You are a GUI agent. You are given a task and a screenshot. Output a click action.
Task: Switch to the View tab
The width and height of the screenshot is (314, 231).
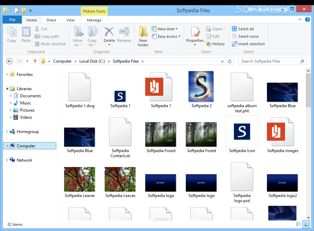pyautogui.click(x=70, y=20)
